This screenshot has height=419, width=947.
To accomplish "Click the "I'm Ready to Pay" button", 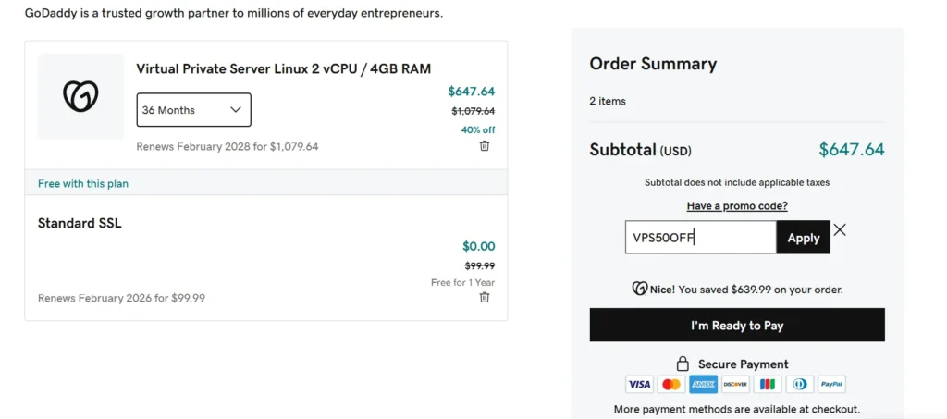I will pyautogui.click(x=737, y=325).
